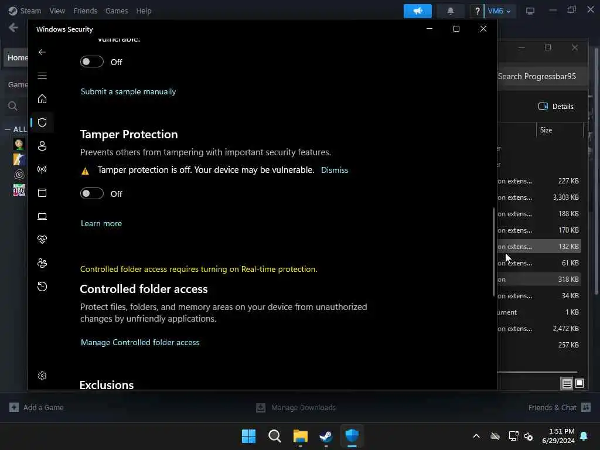Open the Windows Security hamburger menu
The height and width of the screenshot is (450, 600).
click(42, 76)
